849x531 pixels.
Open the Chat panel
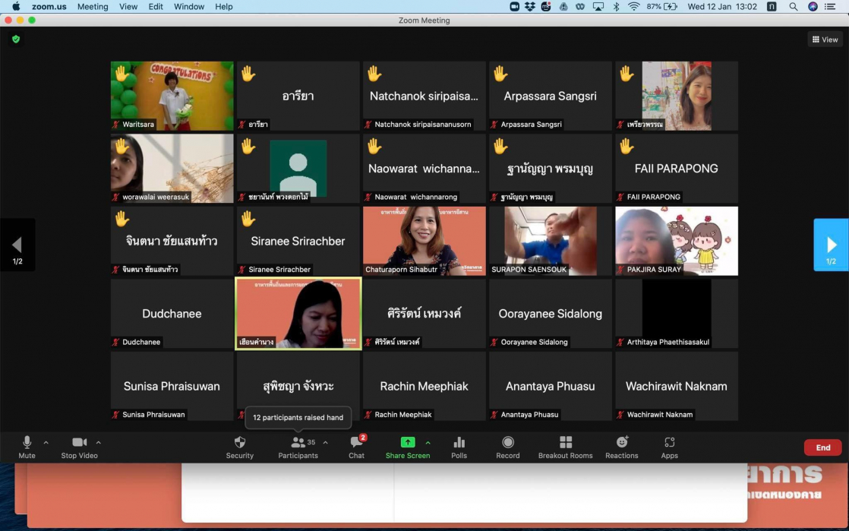point(356,443)
